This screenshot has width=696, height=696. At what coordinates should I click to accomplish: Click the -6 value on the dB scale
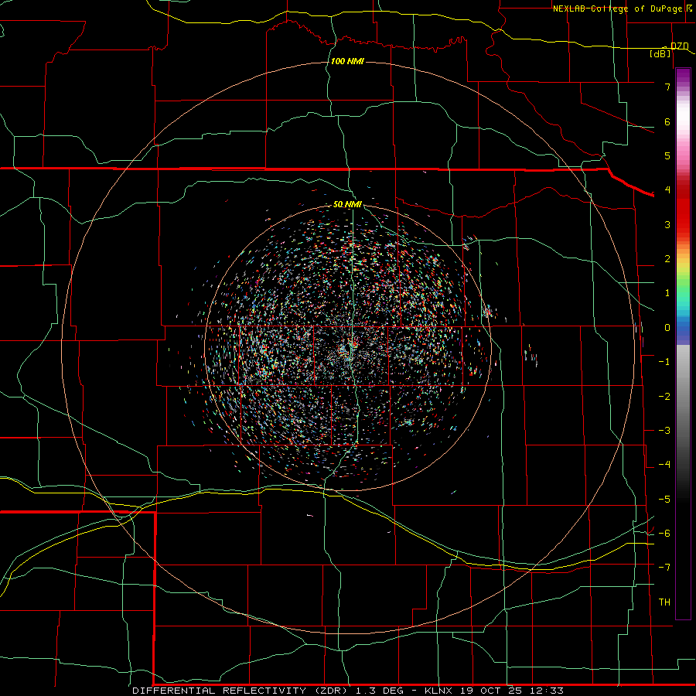coord(664,534)
